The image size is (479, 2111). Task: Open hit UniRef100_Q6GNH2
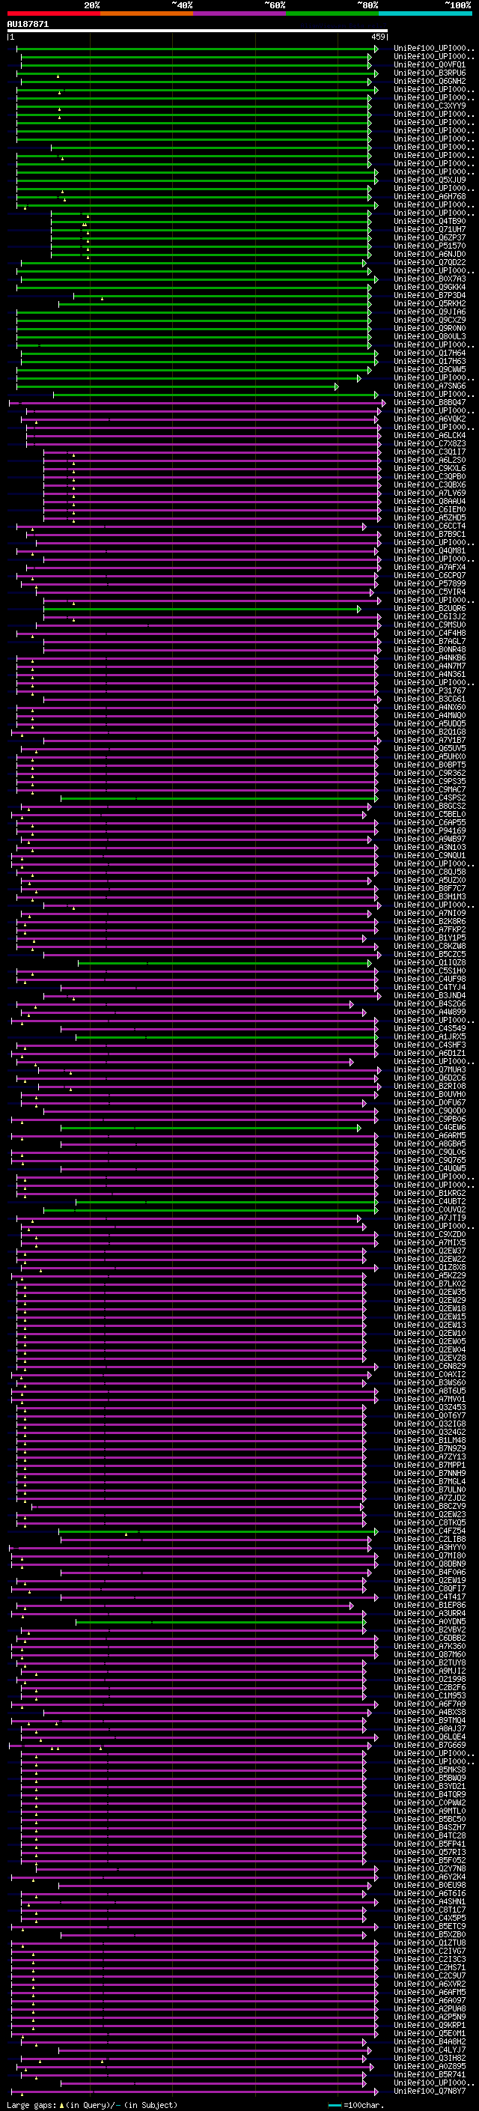(430, 81)
